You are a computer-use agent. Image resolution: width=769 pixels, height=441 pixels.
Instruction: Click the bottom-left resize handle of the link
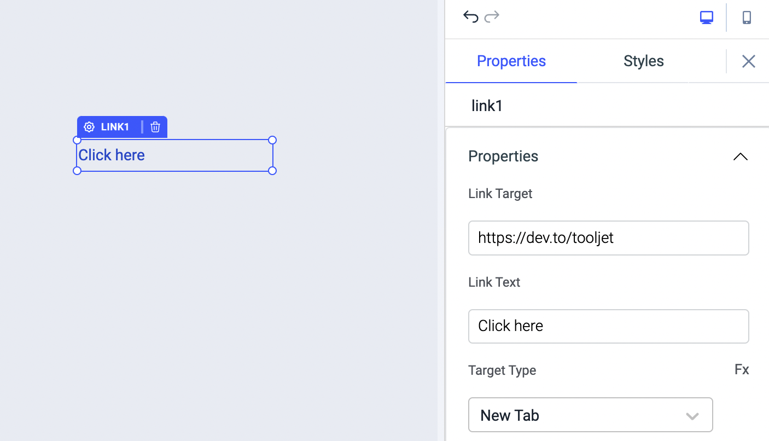(77, 171)
